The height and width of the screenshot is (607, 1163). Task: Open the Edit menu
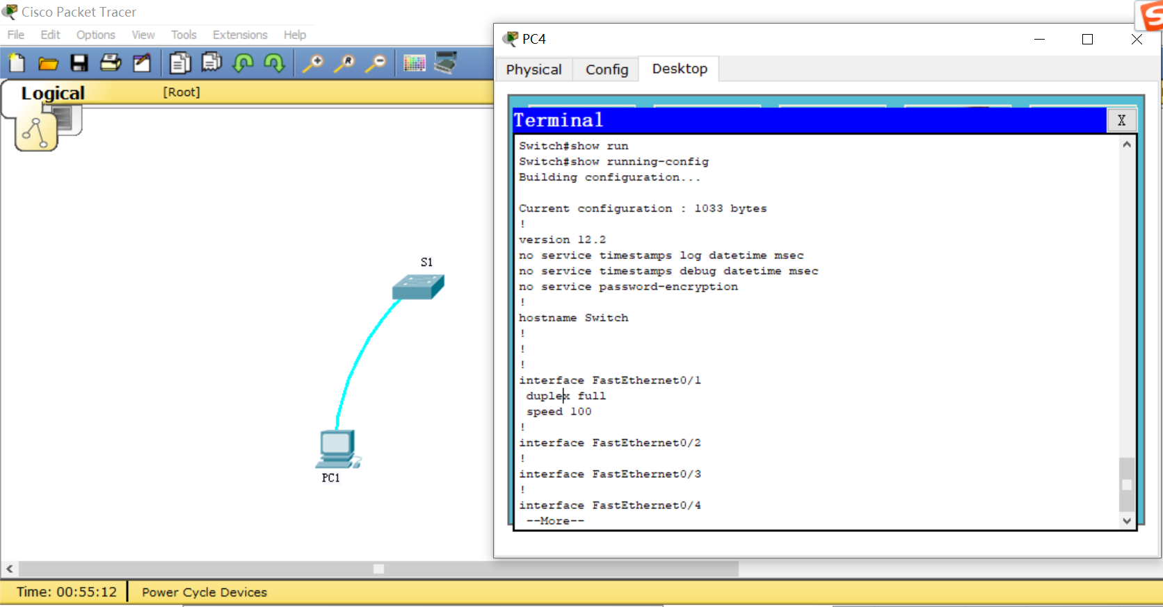point(50,35)
